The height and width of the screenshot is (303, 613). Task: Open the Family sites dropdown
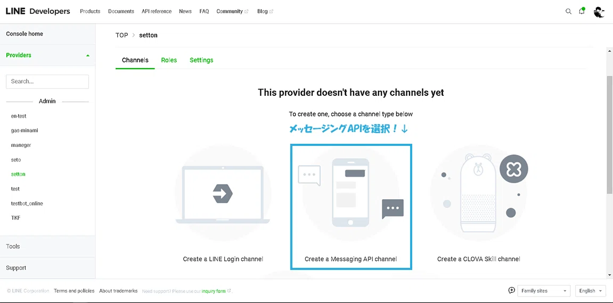pyautogui.click(x=544, y=291)
